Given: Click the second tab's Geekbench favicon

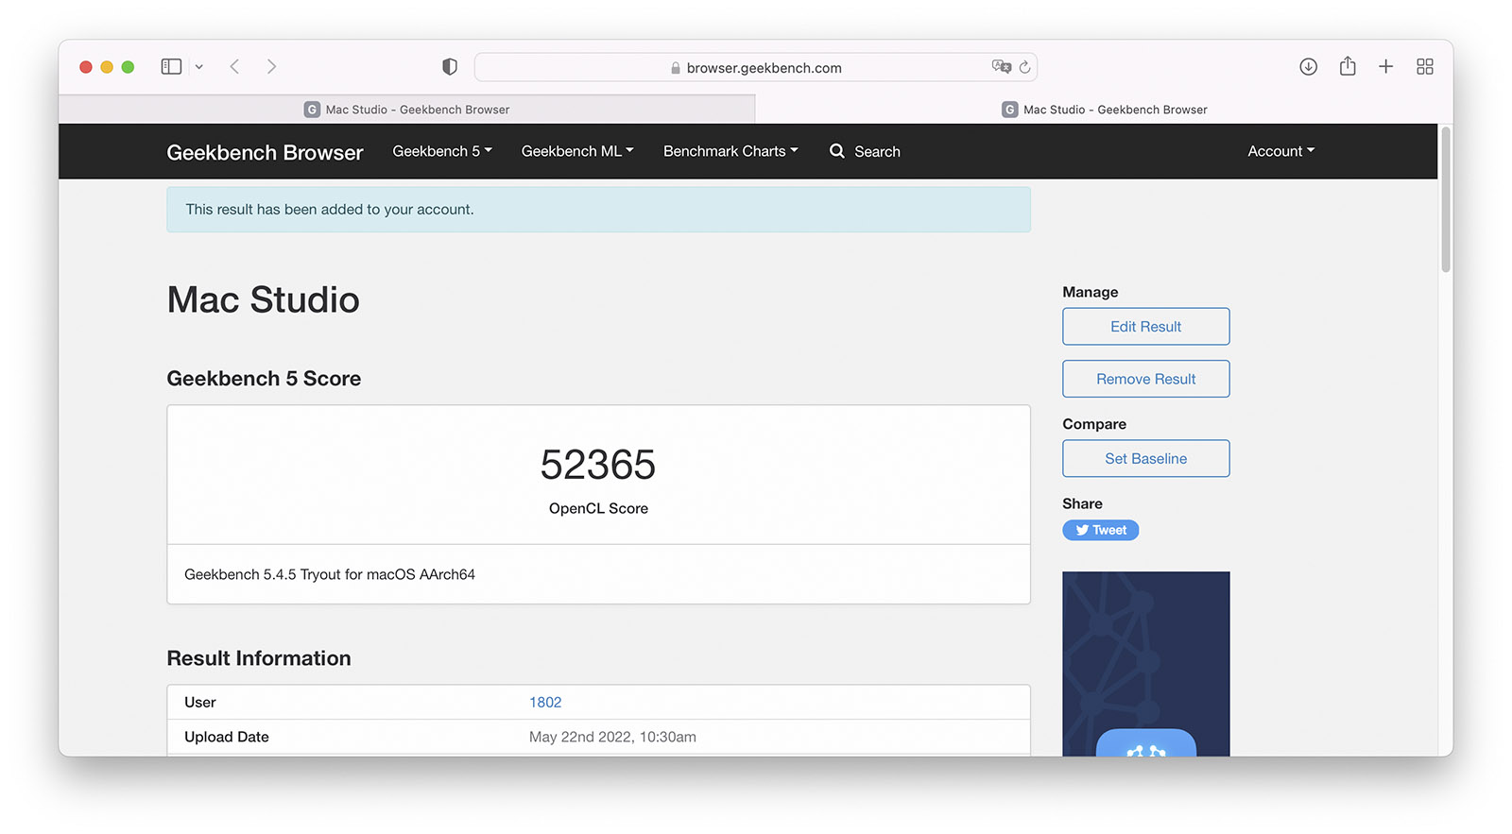Looking at the screenshot, I should coord(1009,110).
